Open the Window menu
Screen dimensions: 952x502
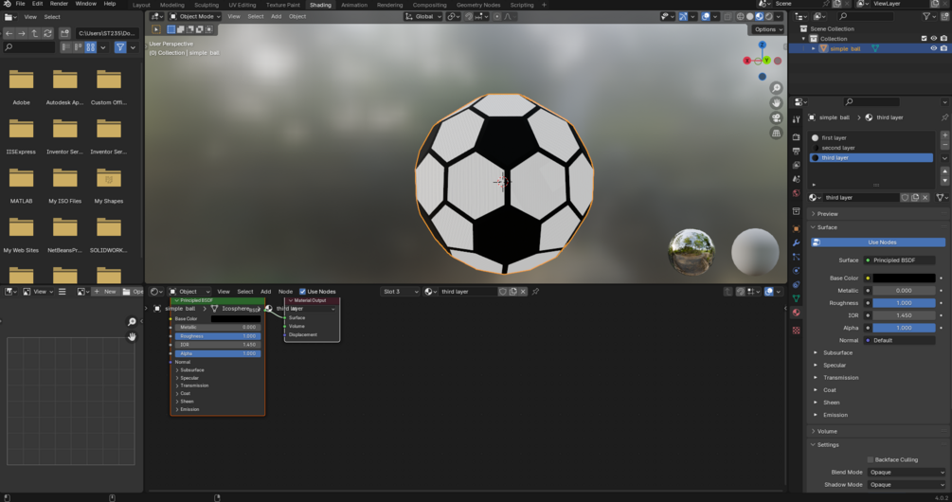click(85, 4)
